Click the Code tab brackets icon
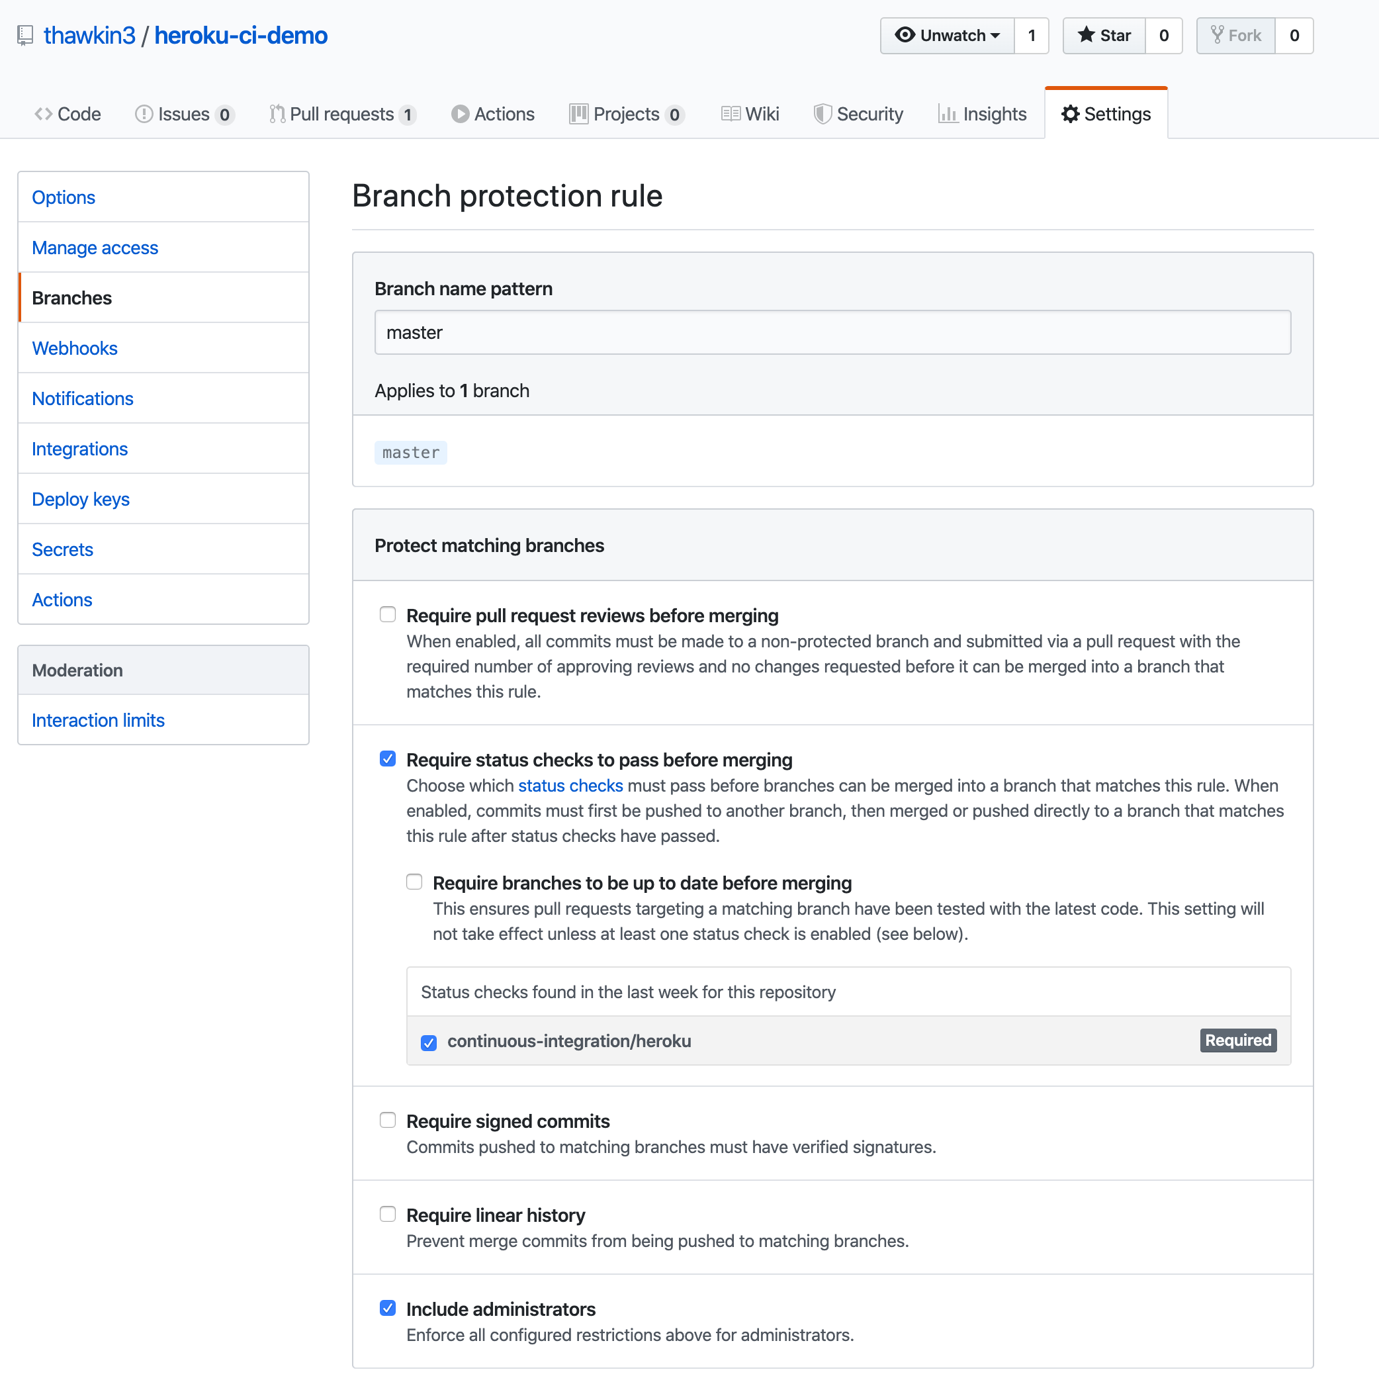This screenshot has height=1386, width=1379. [43, 114]
